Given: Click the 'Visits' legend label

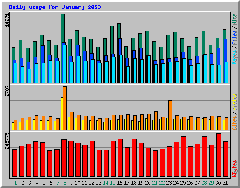Looking at the screenshot, I should tap(235, 102).
